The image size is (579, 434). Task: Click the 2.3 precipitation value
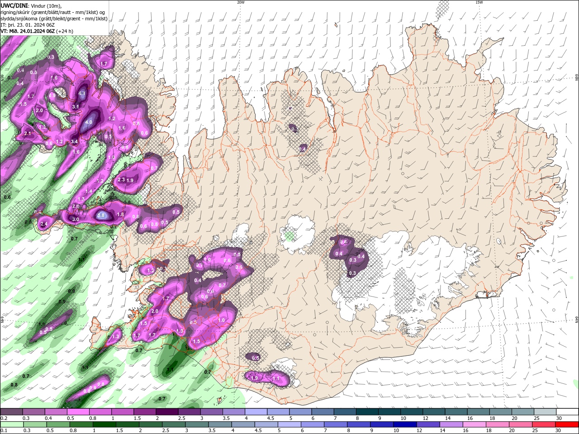tap(121, 179)
